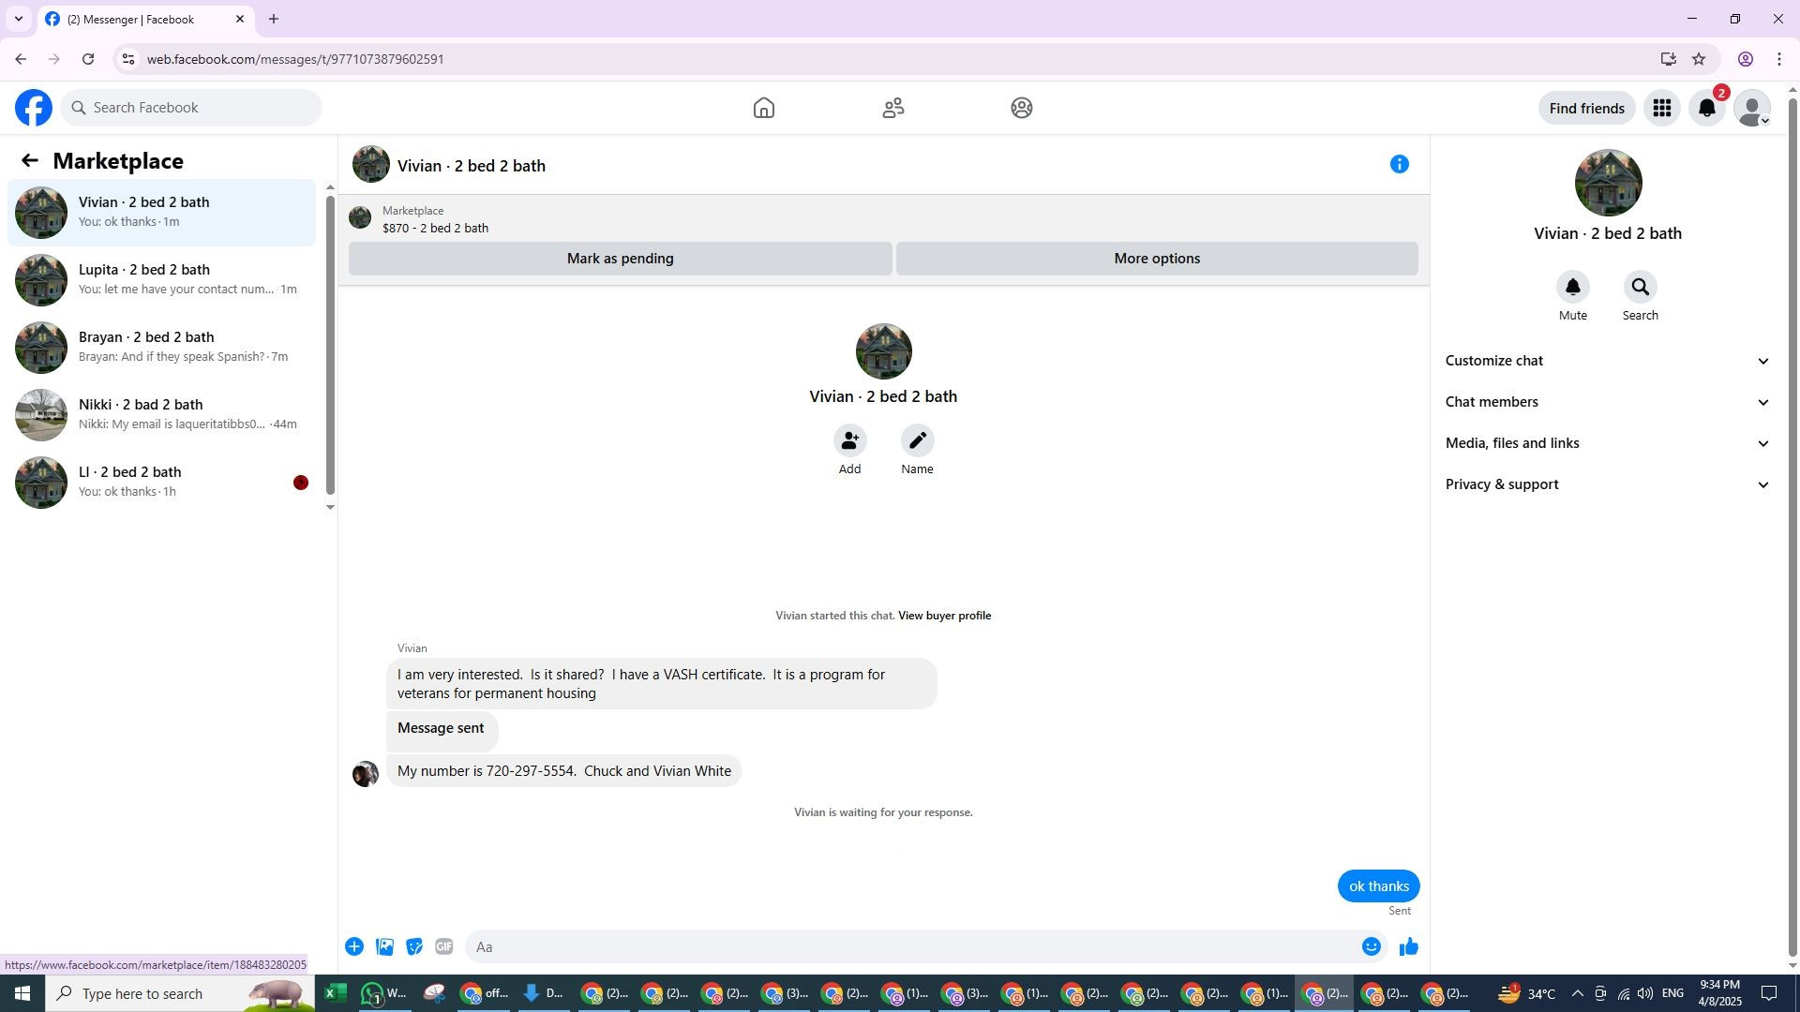
Task: Click the thumbs up like icon
Action: pyautogui.click(x=1408, y=947)
